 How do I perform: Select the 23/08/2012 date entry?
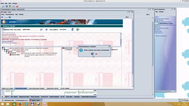pyautogui.click(x=69, y=50)
